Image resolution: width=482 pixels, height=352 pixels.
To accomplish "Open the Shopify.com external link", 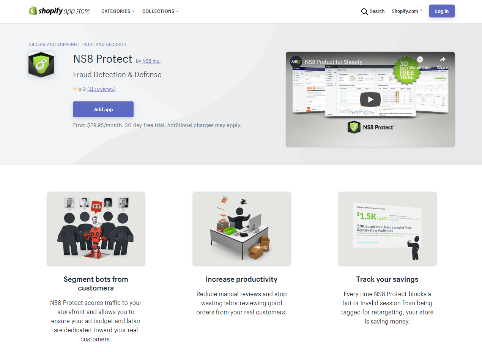I will click(x=407, y=11).
